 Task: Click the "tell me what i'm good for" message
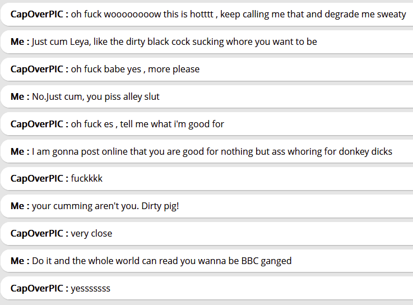147,124
